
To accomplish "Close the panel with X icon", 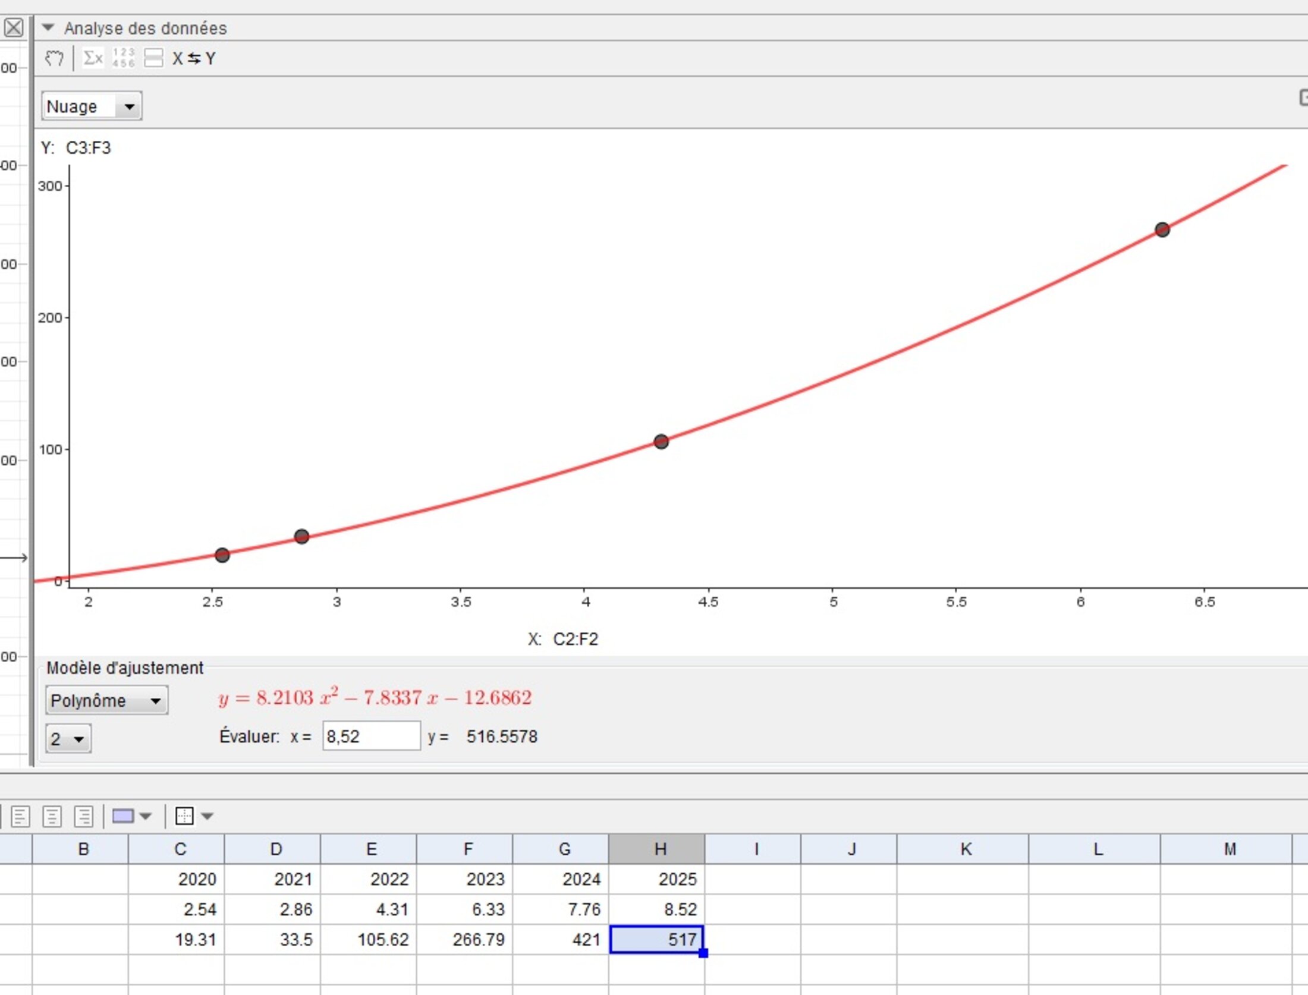I will point(14,27).
